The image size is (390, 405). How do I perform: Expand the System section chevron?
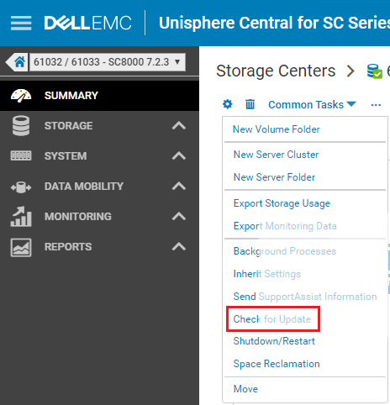point(179,155)
